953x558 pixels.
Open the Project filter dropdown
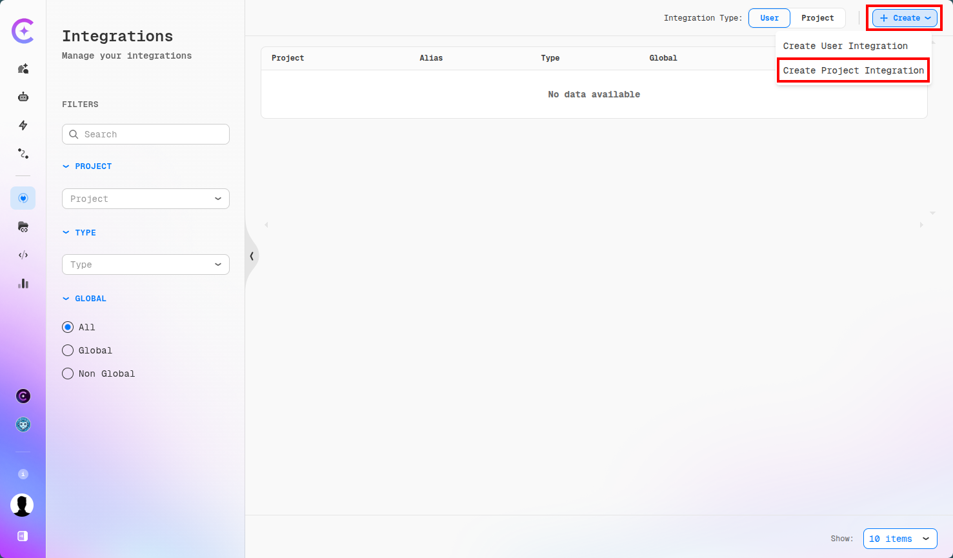[x=146, y=199]
